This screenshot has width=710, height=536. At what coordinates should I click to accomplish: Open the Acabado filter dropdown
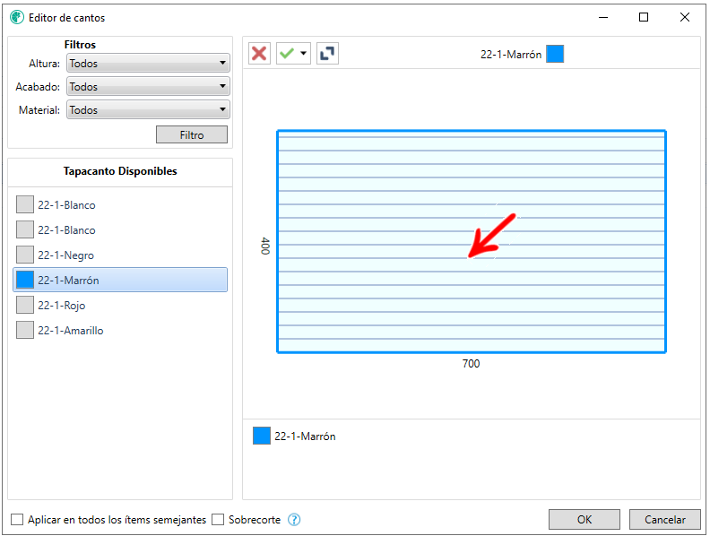click(148, 86)
